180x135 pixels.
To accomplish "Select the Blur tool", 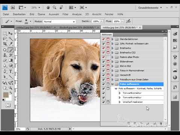I will (x=5, y=65).
